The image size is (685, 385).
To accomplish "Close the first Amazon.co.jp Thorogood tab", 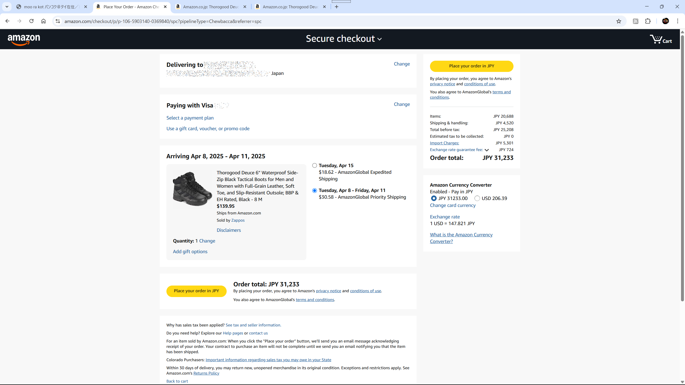I will coord(245,7).
